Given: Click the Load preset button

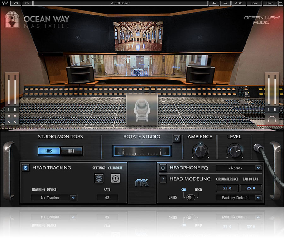Looking at the screenshot, I should click(x=254, y=3).
